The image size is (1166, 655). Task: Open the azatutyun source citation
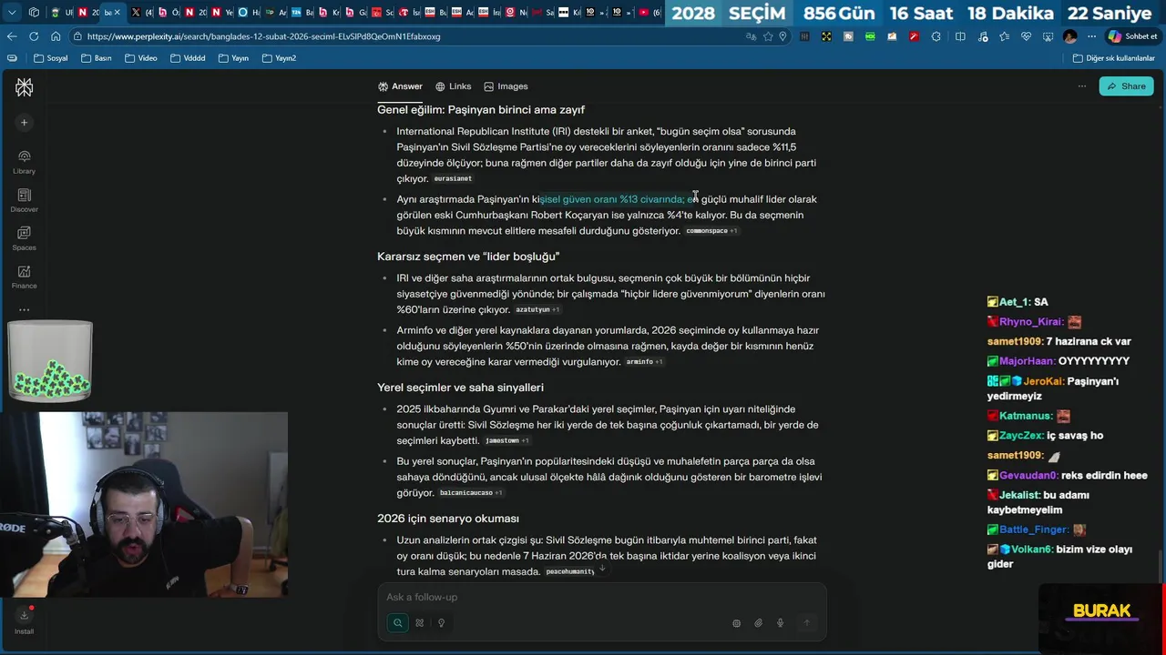(537, 310)
